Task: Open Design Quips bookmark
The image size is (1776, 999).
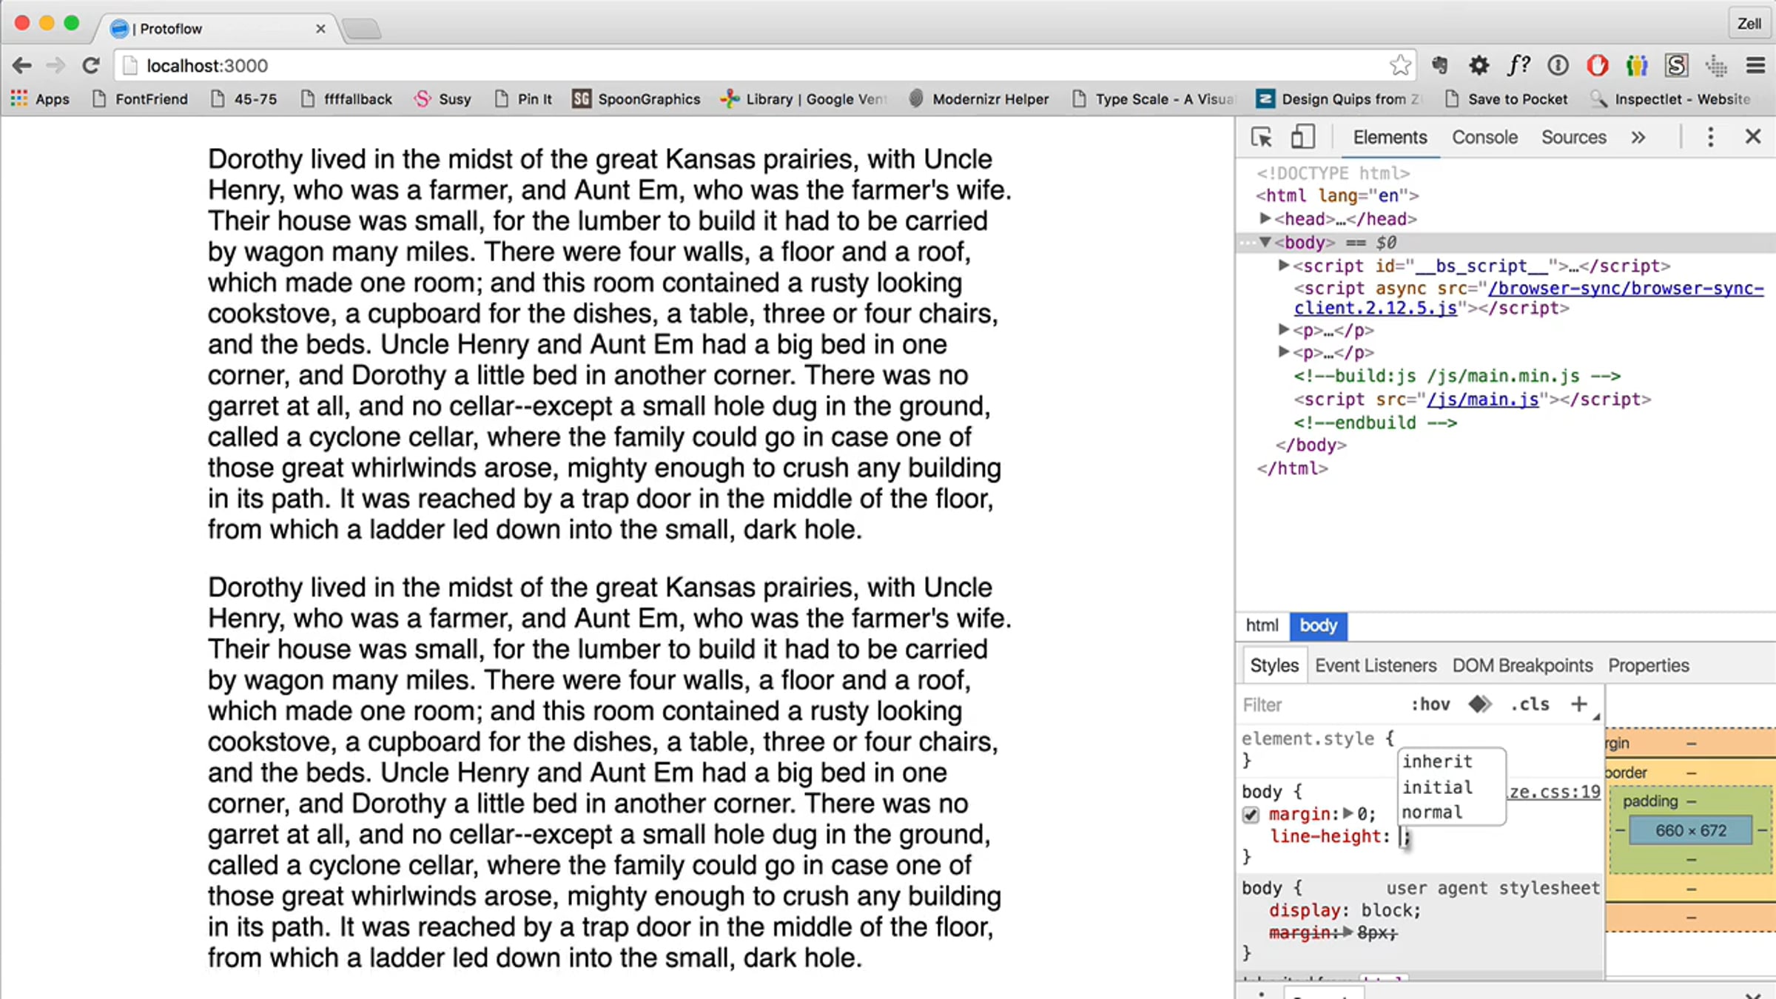Action: [x=1339, y=99]
